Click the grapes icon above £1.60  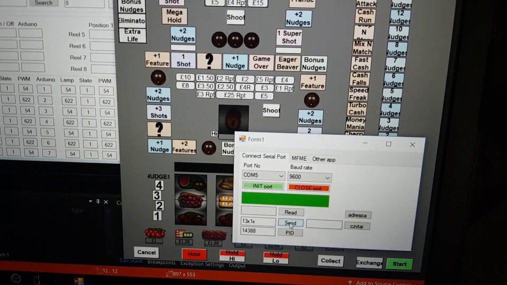[x=214, y=235]
